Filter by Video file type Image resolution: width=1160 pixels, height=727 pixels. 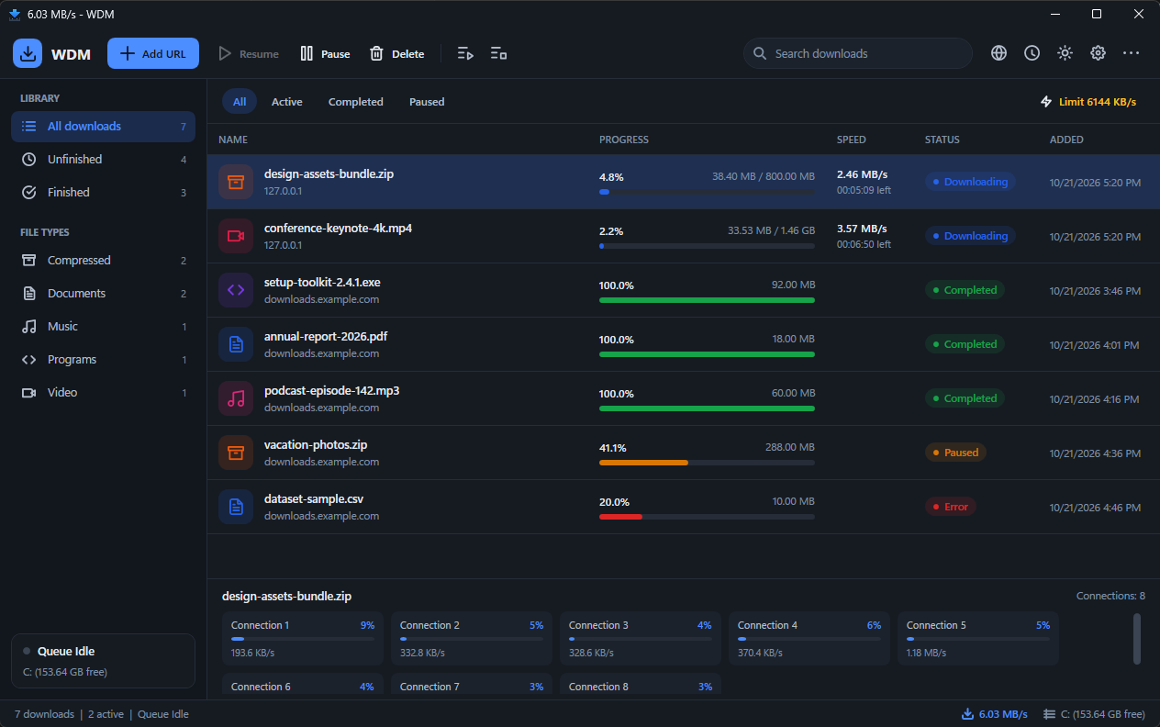click(103, 393)
